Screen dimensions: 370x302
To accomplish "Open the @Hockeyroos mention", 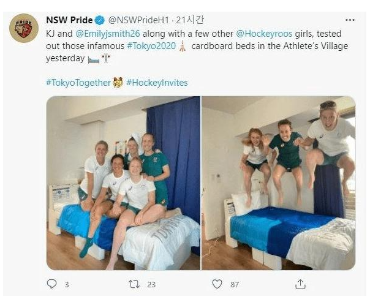I will pos(264,34).
